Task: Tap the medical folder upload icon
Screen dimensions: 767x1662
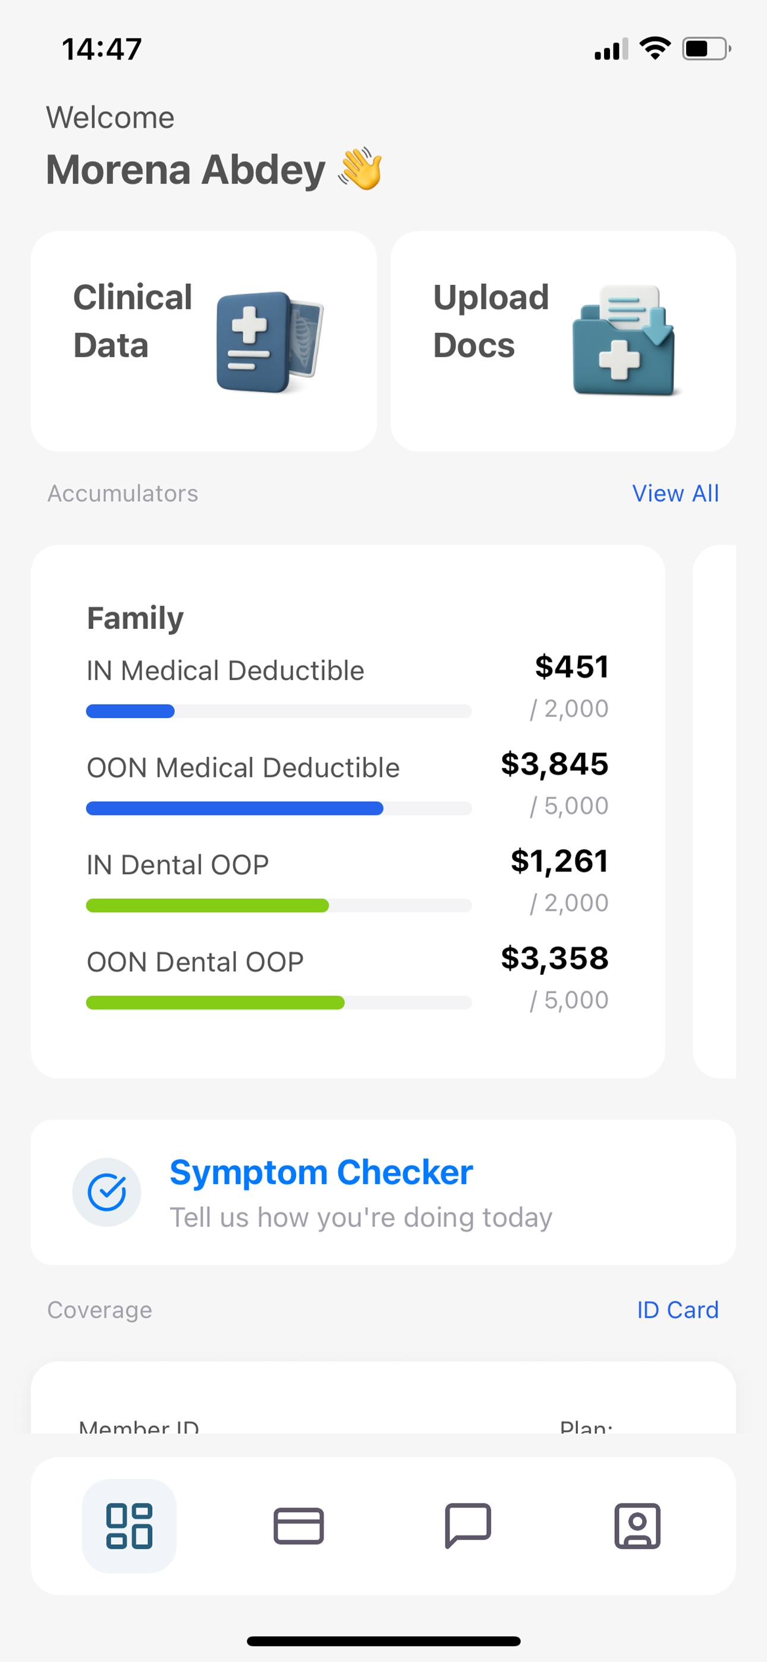Action: [624, 340]
